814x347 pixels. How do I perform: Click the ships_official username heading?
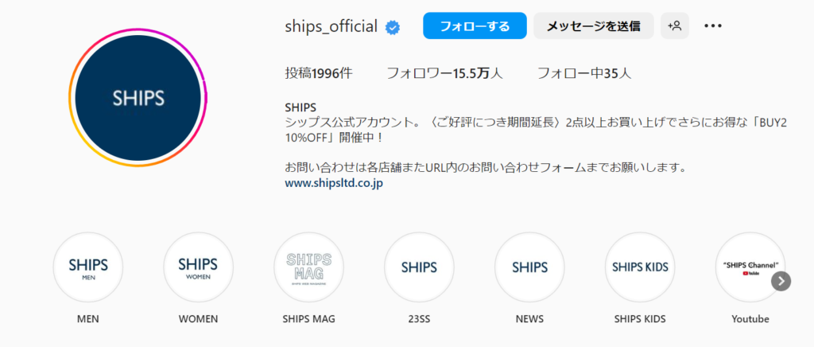click(x=331, y=26)
